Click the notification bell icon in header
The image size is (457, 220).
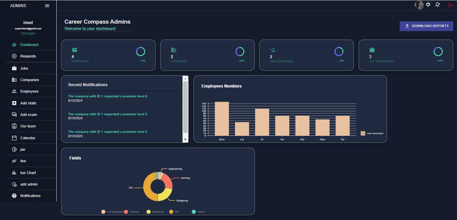click(438, 5)
